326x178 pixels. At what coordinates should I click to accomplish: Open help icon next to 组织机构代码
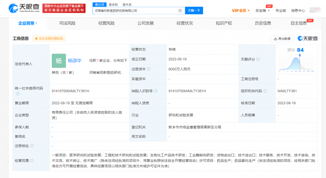tap(265, 91)
